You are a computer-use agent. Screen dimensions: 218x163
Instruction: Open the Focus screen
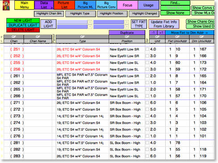(127, 5)
